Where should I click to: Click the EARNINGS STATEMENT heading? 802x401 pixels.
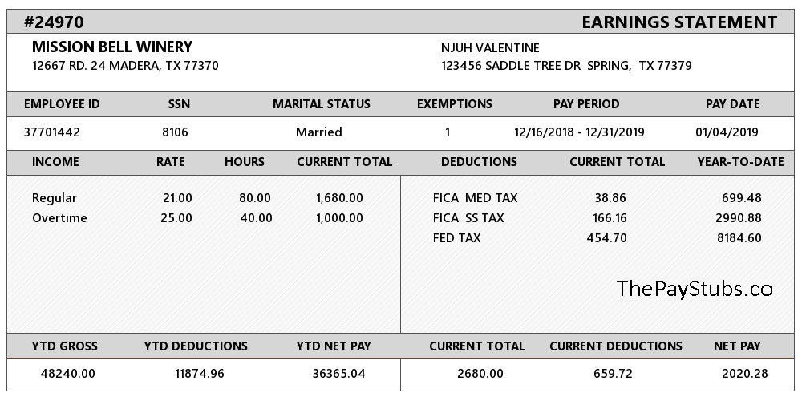click(678, 22)
